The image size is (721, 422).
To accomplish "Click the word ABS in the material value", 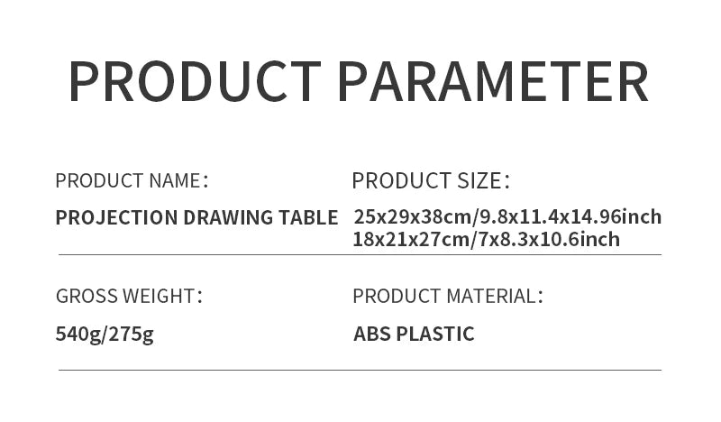I will [371, 335].
